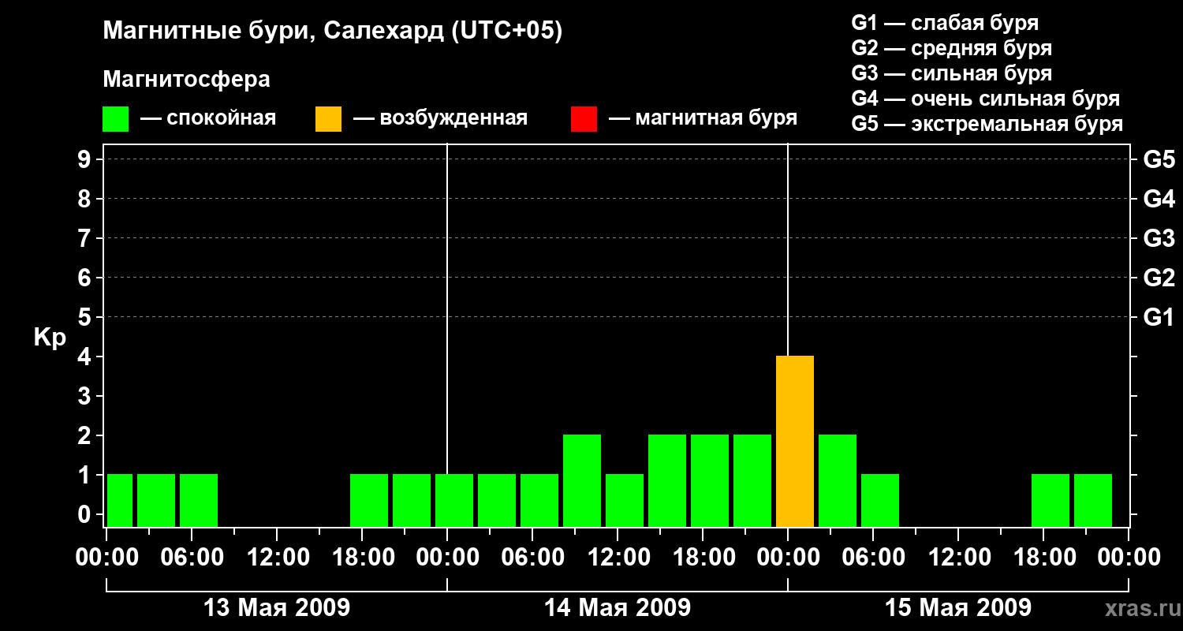1183x631 pixels.
Task: Click the 'G2 — средняя буря' legend line
Action: 951,48
